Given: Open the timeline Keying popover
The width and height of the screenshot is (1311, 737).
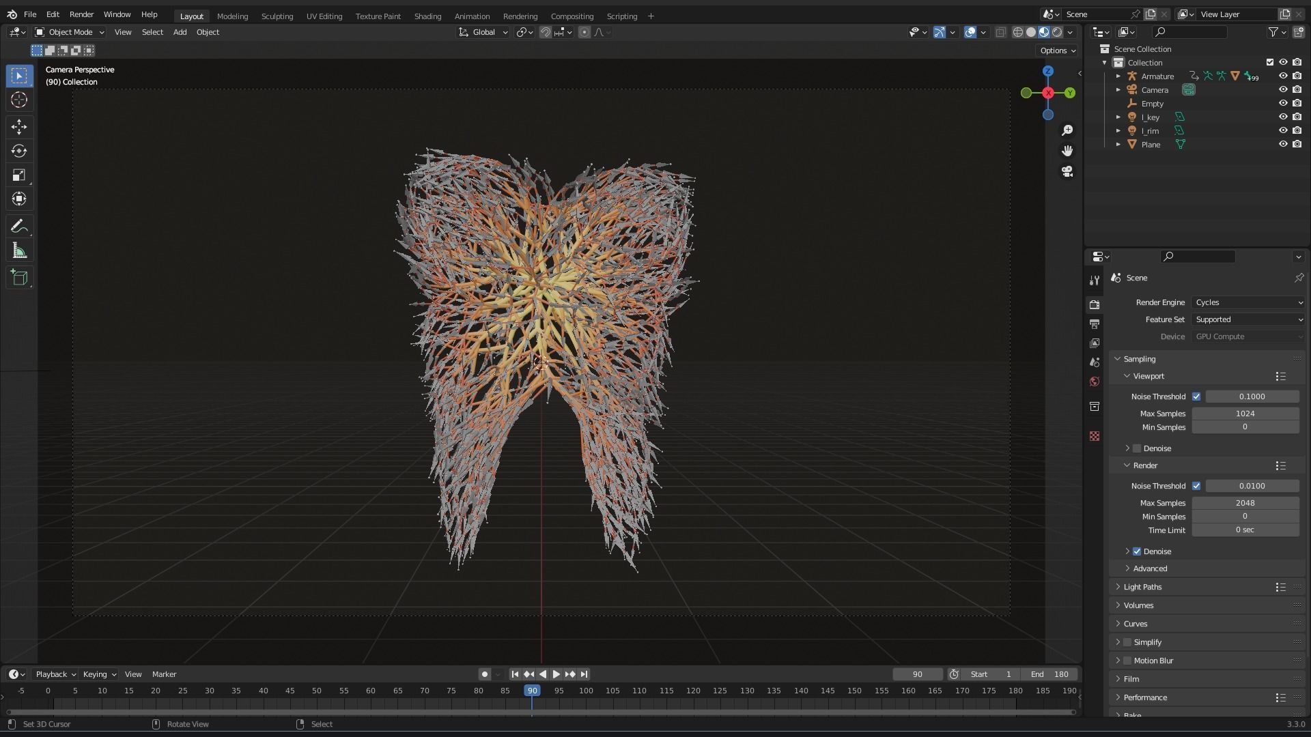Looking at the screenshot, I should [99, 674].
